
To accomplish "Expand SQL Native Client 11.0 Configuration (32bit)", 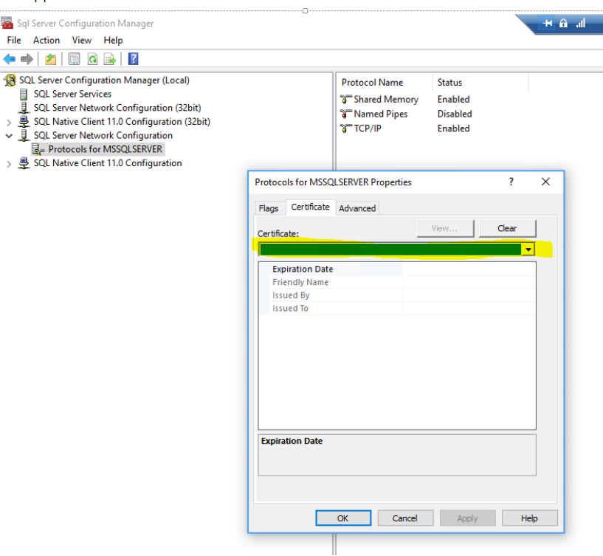I will point(9,123).
